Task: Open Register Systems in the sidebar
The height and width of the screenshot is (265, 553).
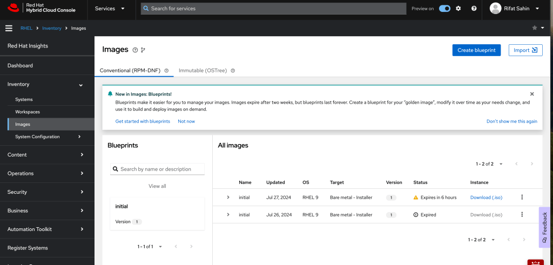Action: 48,248
